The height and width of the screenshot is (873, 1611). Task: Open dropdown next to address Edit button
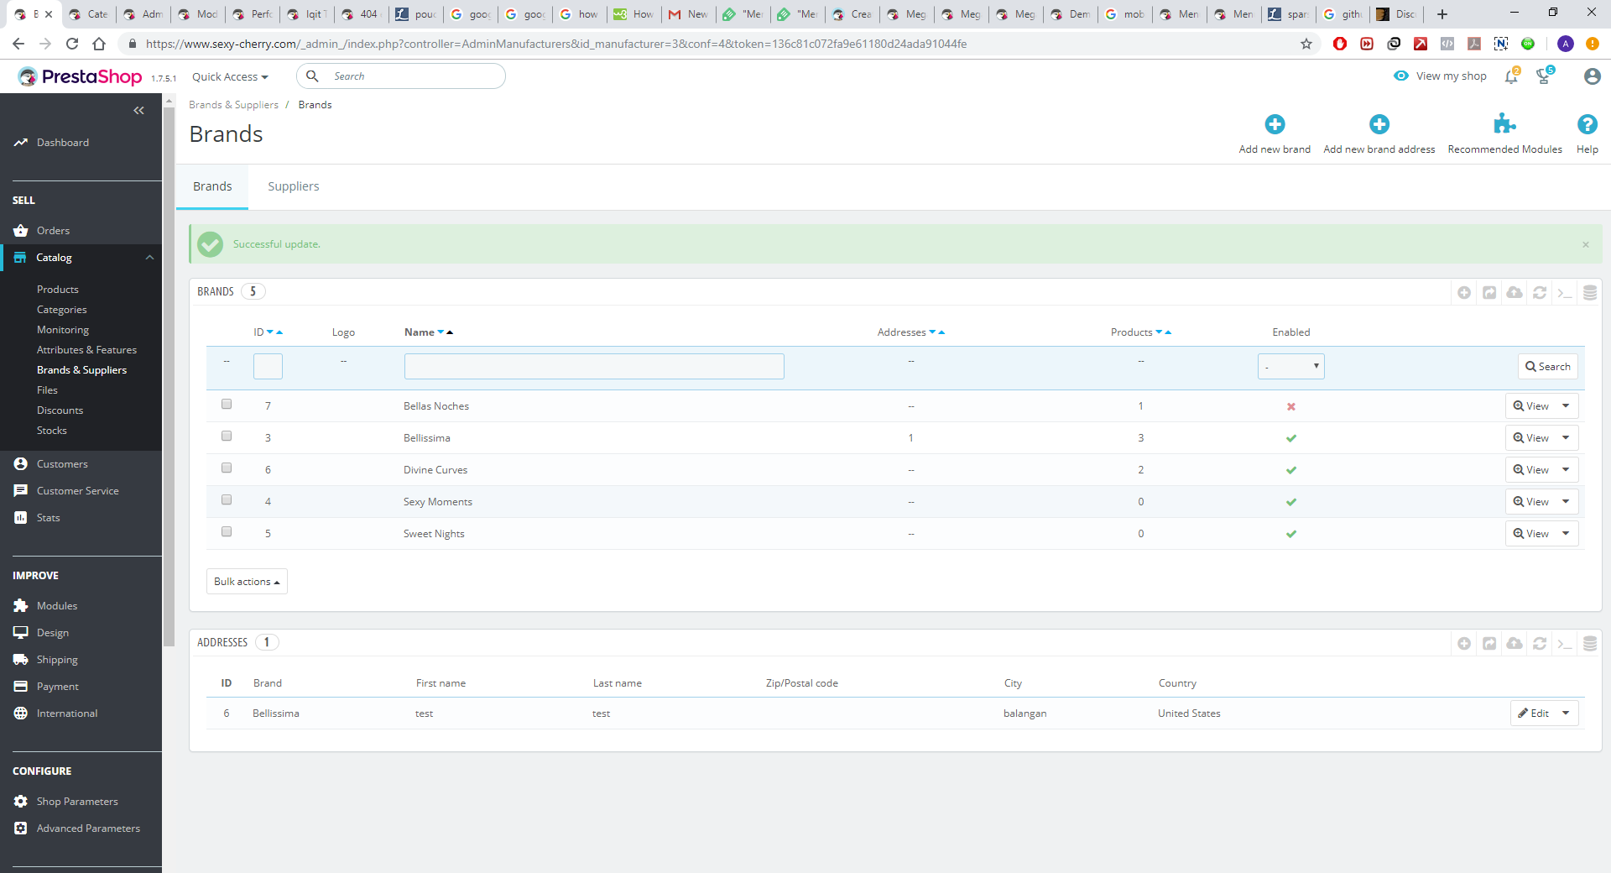click(x=1566, y=713)
